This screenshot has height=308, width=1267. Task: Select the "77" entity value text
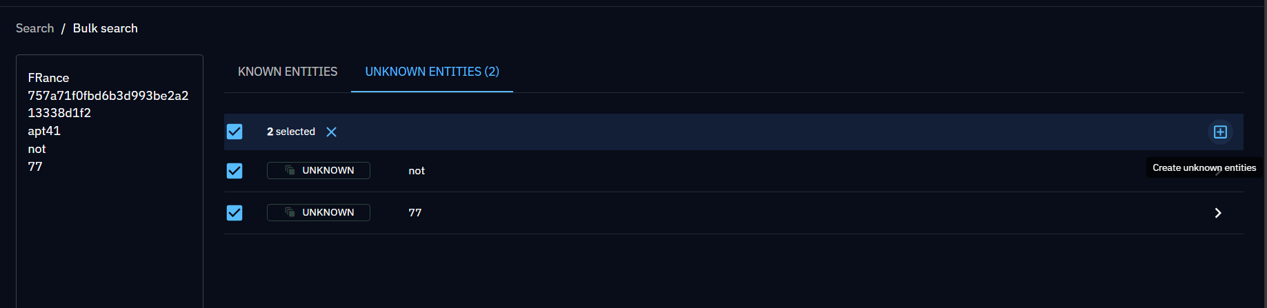pyautogui.click(x=415, y=213)
